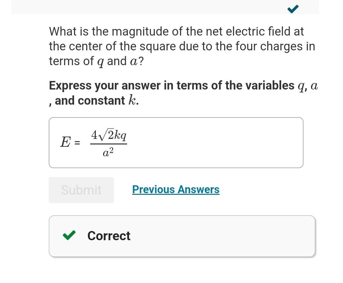Open the Previous Answers link
This screenshot has width=343, height=283.
click(175, 190)
